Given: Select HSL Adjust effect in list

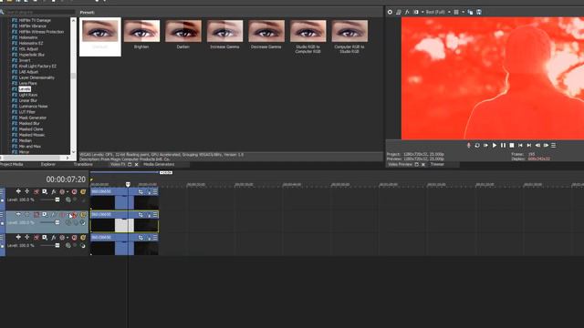Looking at the screenshot, I should click(x=28, y=48).
